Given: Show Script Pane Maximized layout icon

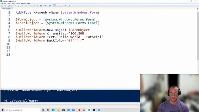Looking at the screenshot, I should coord(61,6).
